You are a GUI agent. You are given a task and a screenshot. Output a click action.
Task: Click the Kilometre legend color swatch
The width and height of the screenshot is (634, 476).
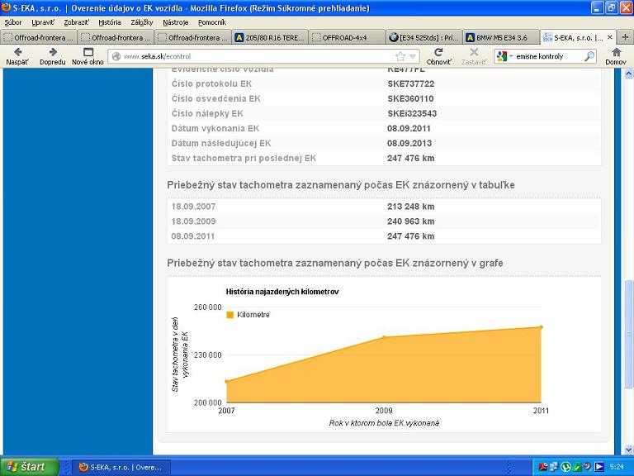230,315
